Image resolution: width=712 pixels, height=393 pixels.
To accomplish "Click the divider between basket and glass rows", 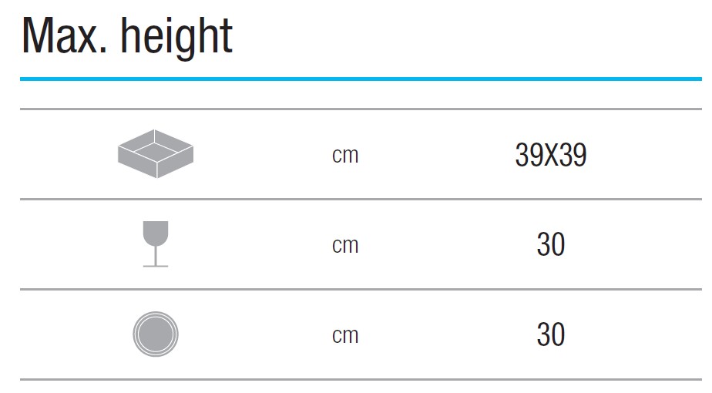I will (361, 200).
